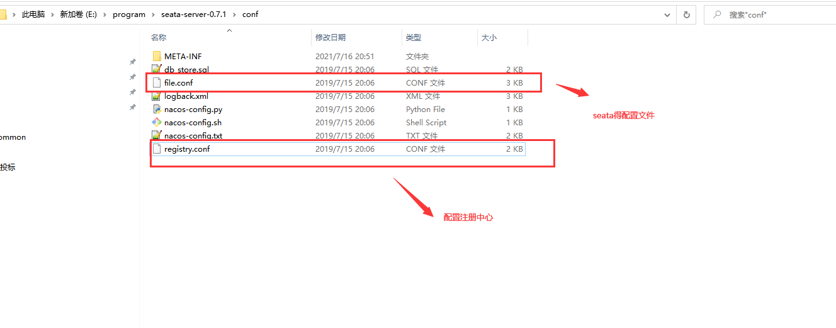This screenshot has height=328, width=836.
Task: Select the file name logback.xml
Action: [x=186, y=96]
